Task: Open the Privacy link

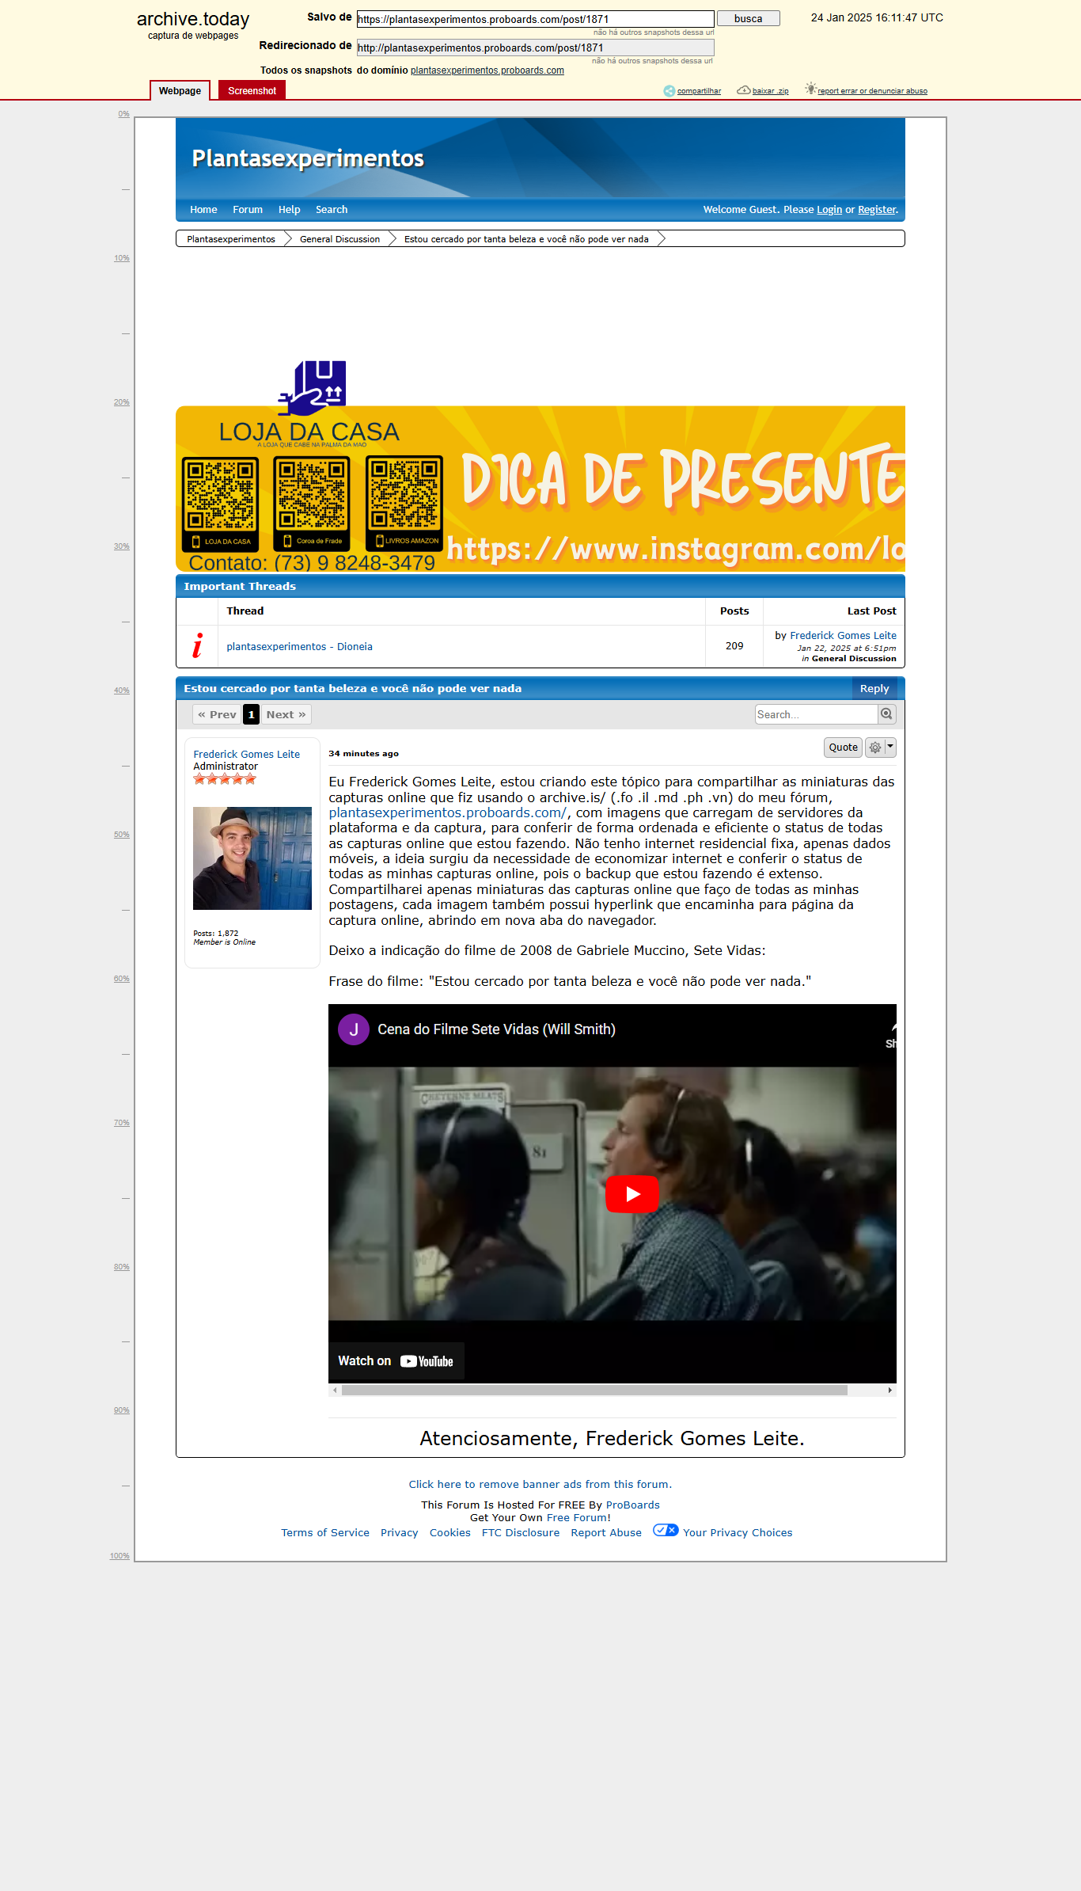Action: pyautogui.click(x=399, y=1533)
